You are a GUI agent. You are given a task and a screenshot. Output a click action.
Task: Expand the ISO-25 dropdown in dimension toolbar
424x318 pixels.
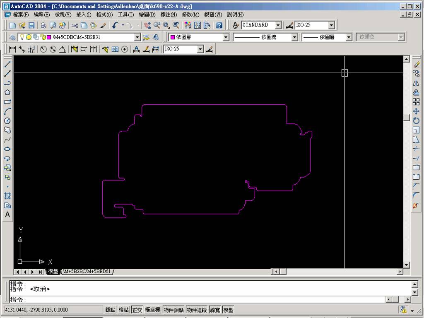point(200,49)
